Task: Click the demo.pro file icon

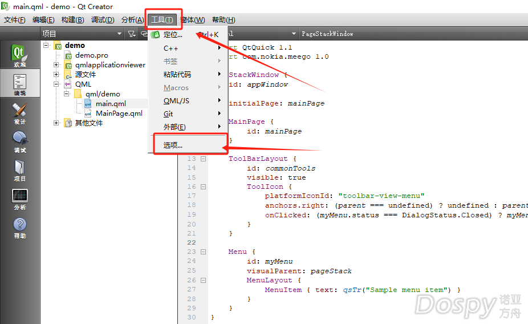Action: click(68, 55)
